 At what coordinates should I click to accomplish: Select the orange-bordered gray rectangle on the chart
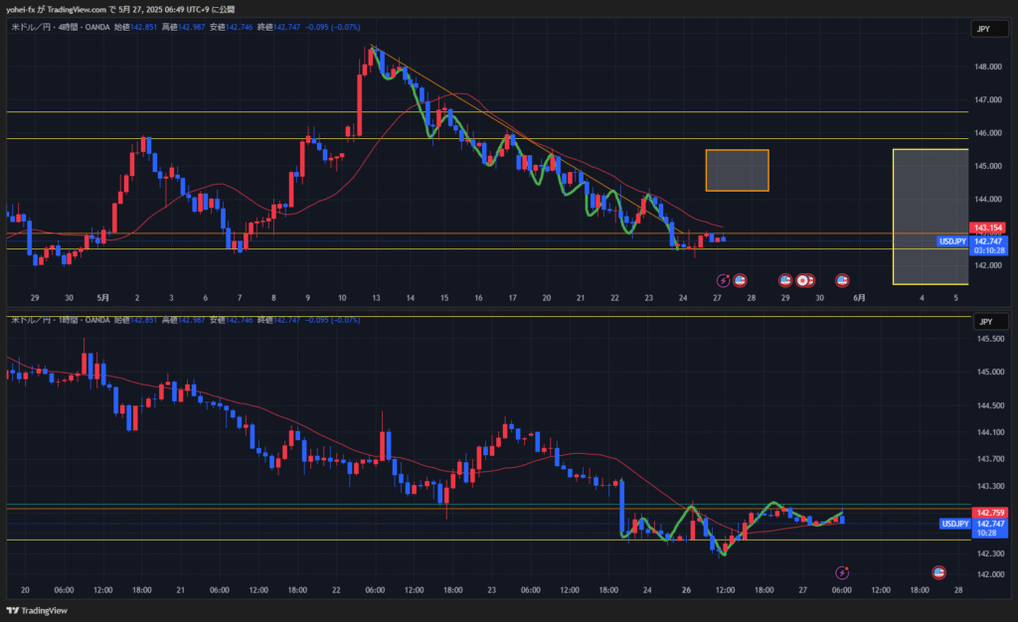tap(737, 170)
